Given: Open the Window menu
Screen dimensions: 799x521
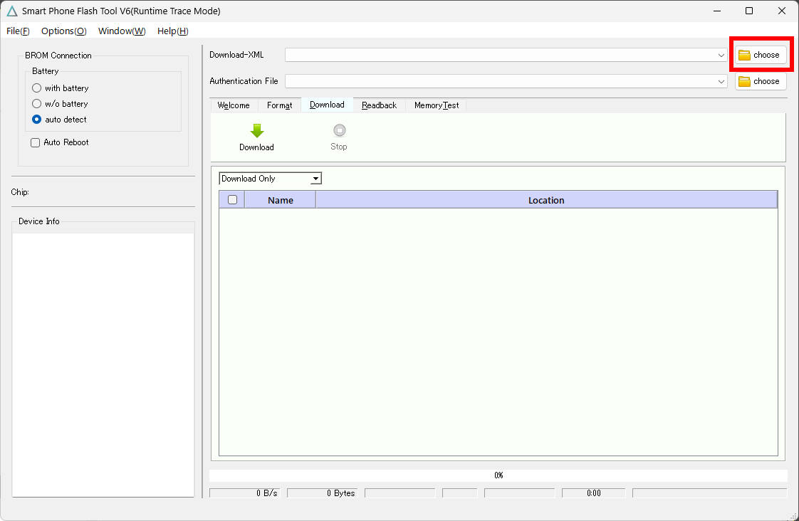Looking at the screenshot, I should click(x=122, y=31).
